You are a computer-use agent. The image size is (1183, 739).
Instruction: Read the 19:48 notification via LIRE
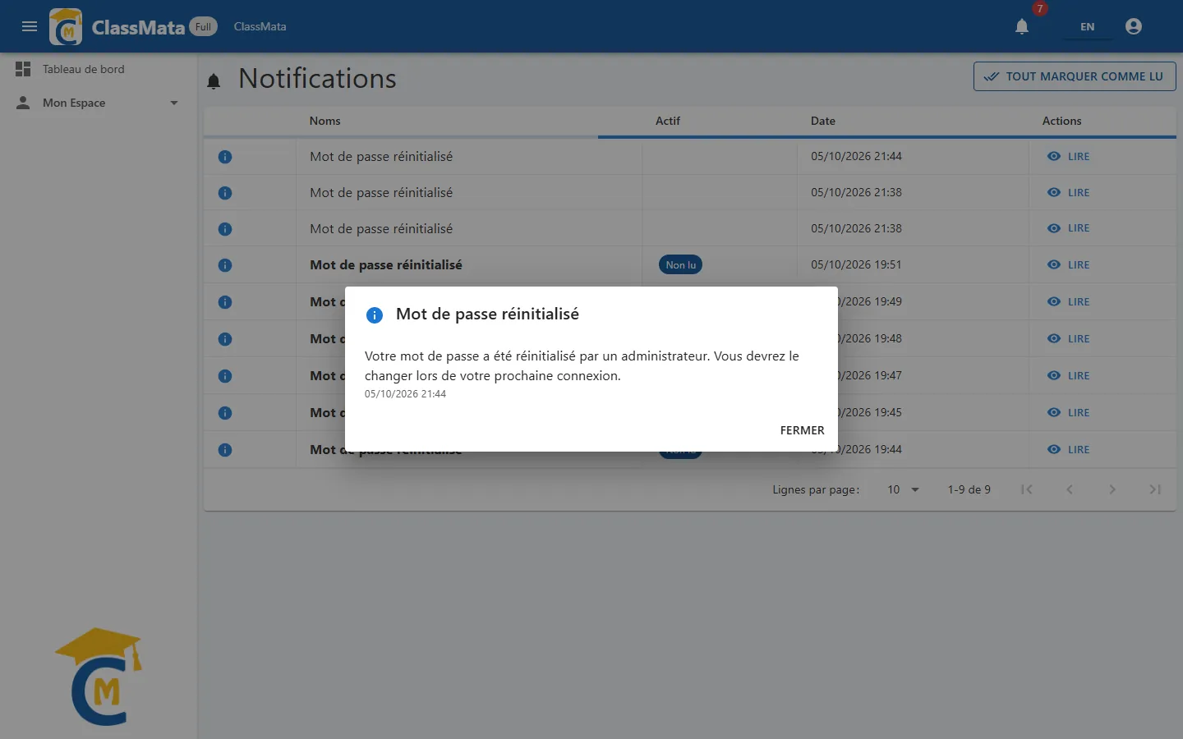1068,338
